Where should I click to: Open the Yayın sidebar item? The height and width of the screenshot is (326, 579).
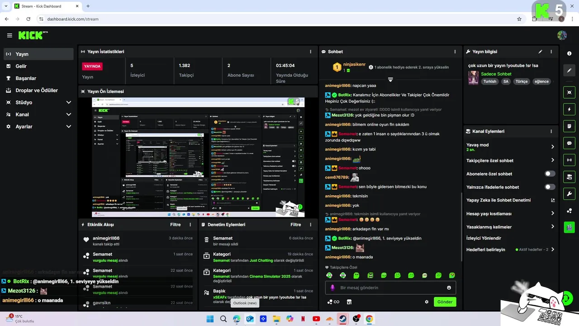[x=38, y=54]
